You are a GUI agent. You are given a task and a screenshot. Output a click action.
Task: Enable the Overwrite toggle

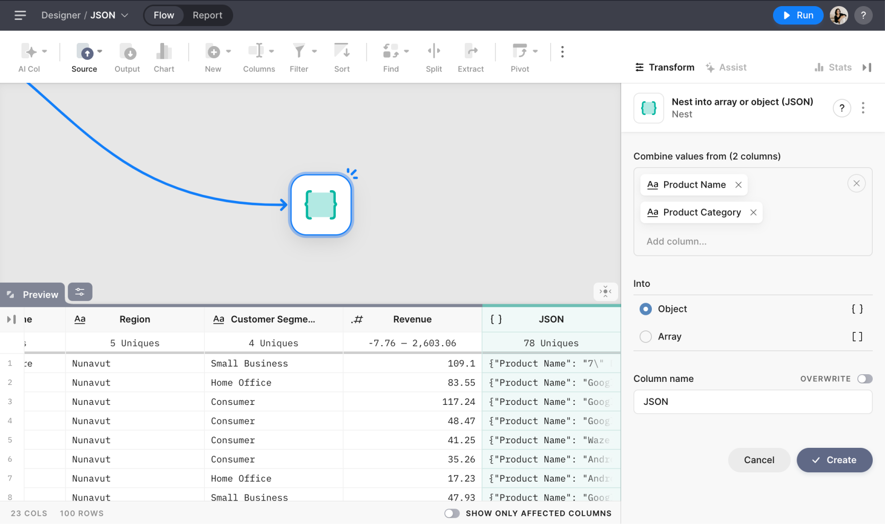coord(865,379)
